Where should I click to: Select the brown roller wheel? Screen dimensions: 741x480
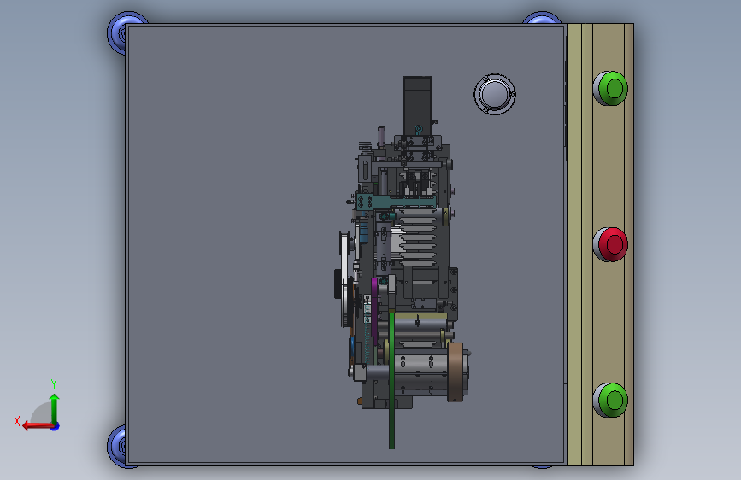pos(455,372)
